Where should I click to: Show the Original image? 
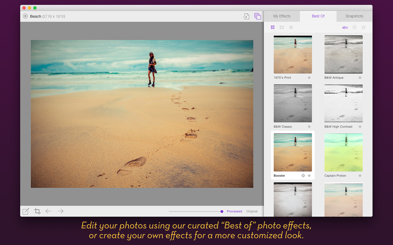[252, 211]
